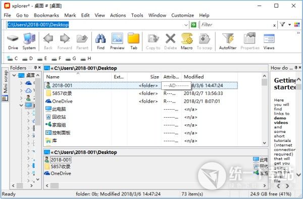Sort by the Name column header

78,77
